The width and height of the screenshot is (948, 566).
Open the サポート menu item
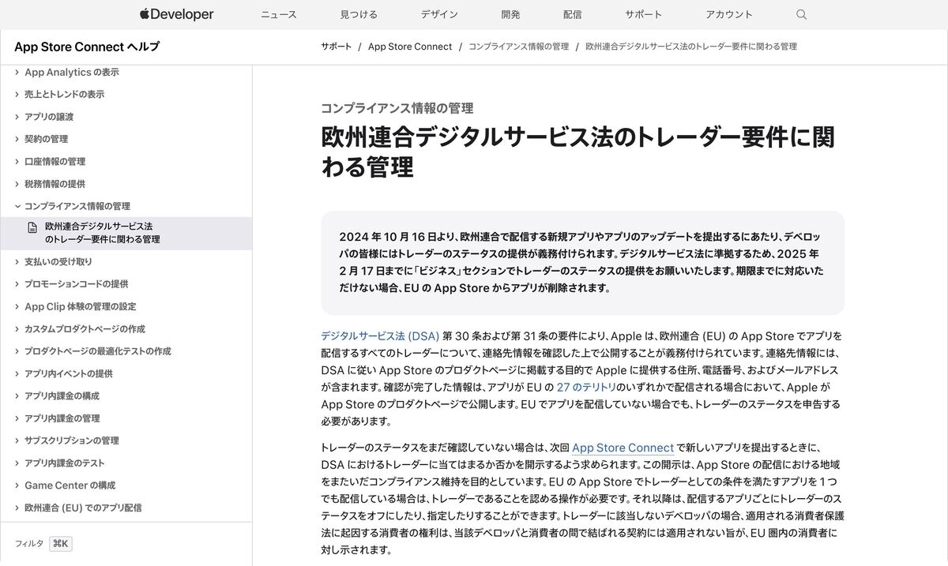pyautogui.click(x=643, y=14)
